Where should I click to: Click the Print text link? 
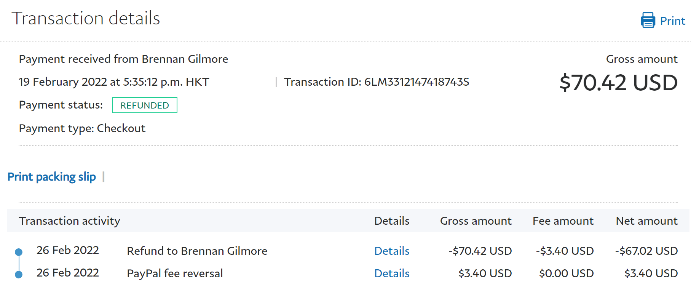672,21
